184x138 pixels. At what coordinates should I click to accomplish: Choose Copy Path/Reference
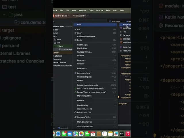pos(95,37)
